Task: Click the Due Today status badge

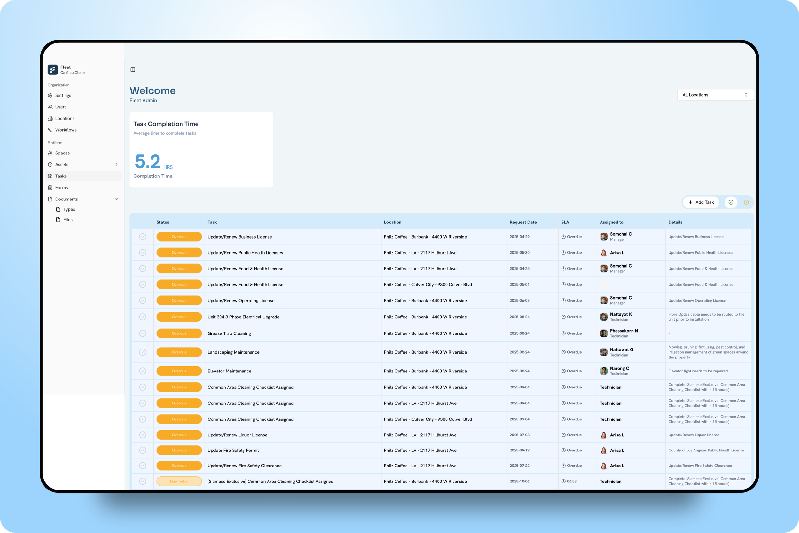Action: click(179, 481)
